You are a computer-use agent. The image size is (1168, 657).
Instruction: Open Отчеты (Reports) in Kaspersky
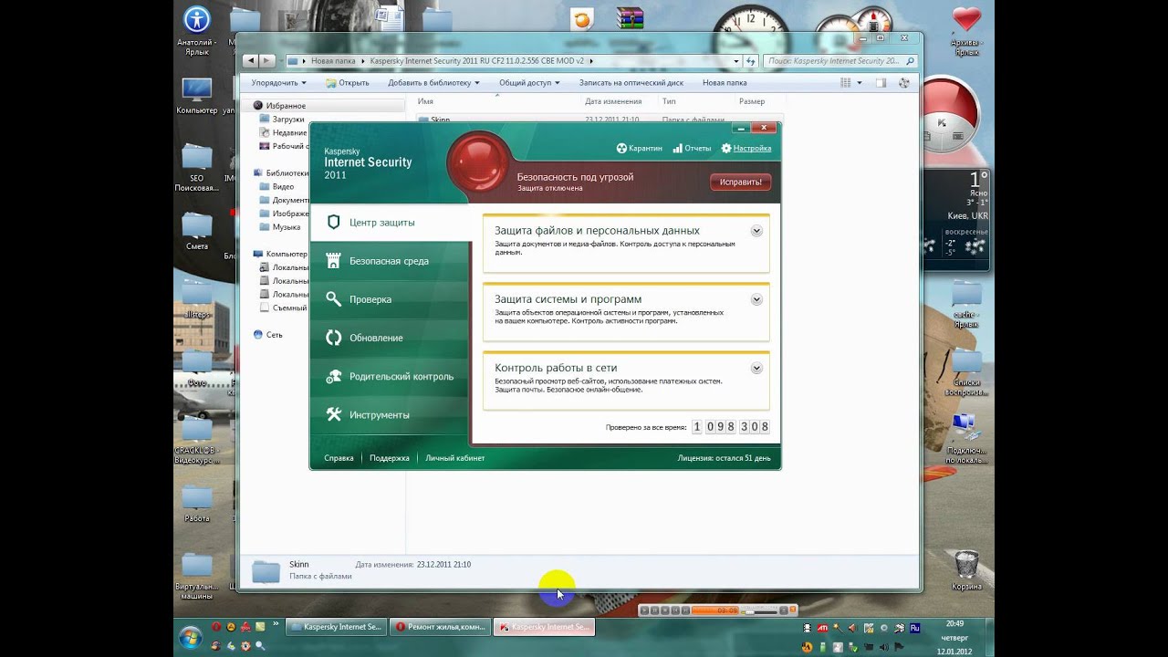pos(692,148)
